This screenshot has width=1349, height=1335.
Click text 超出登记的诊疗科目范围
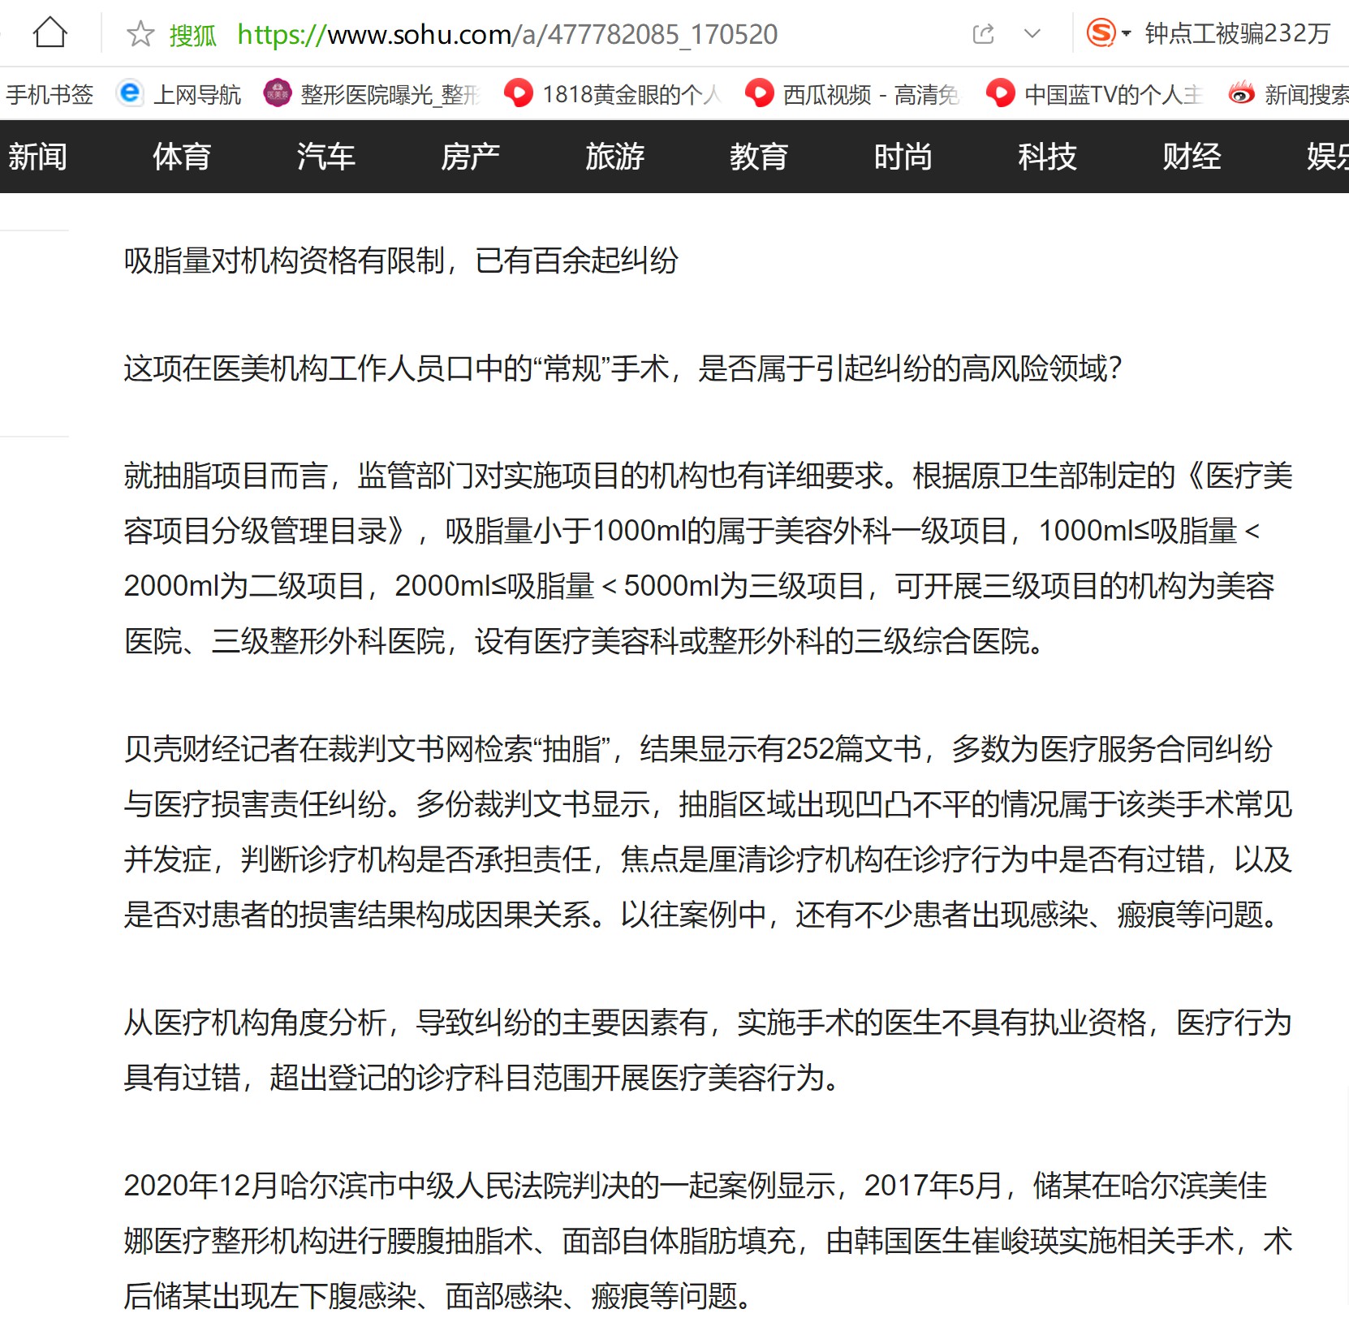pos(430,1078)
